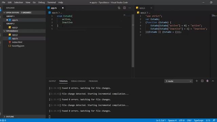Select app.ts under Group 1
This screenshot has width=217, height=122.
pos(24,20)
